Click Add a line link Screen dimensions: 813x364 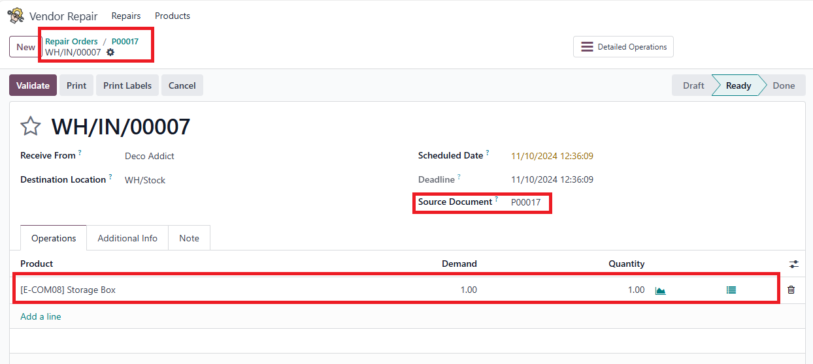click(41, 316)
